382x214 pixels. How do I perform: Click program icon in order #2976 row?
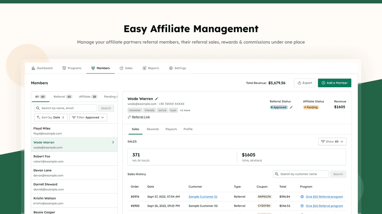302,197
